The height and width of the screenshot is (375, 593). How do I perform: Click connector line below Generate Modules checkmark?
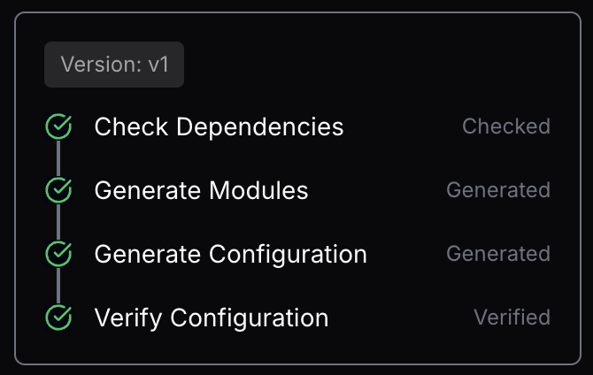(x=58, y=222)
